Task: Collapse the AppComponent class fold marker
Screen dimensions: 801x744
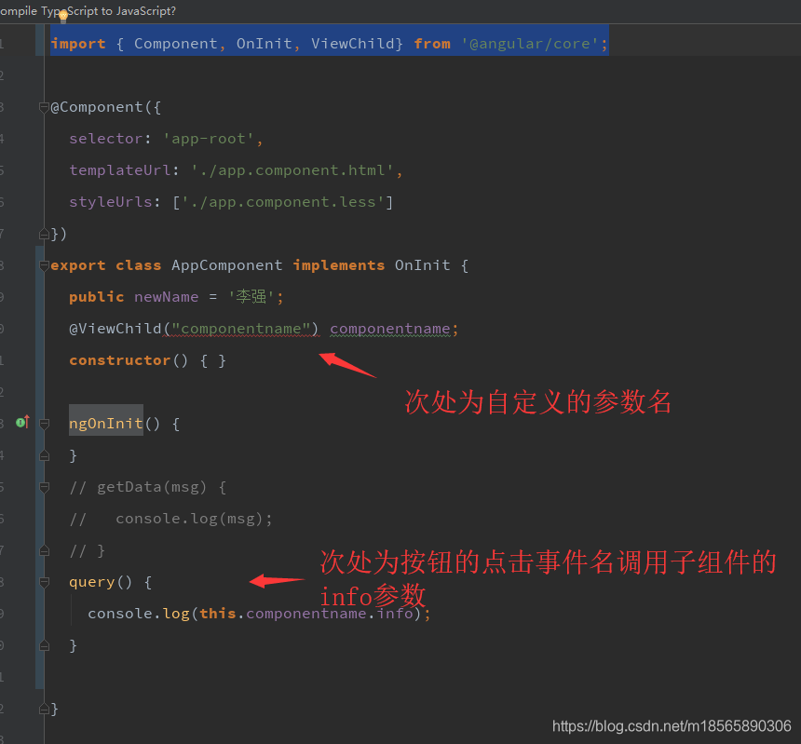Action: coord(45,265)
